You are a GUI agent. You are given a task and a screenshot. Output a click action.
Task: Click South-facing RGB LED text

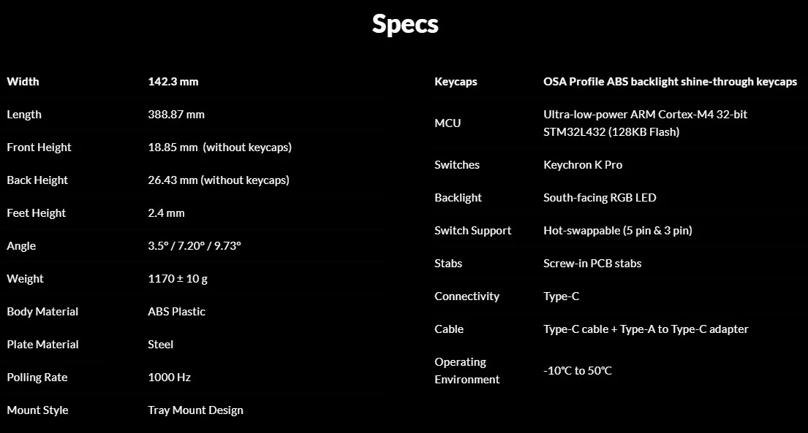coord(600,198)
